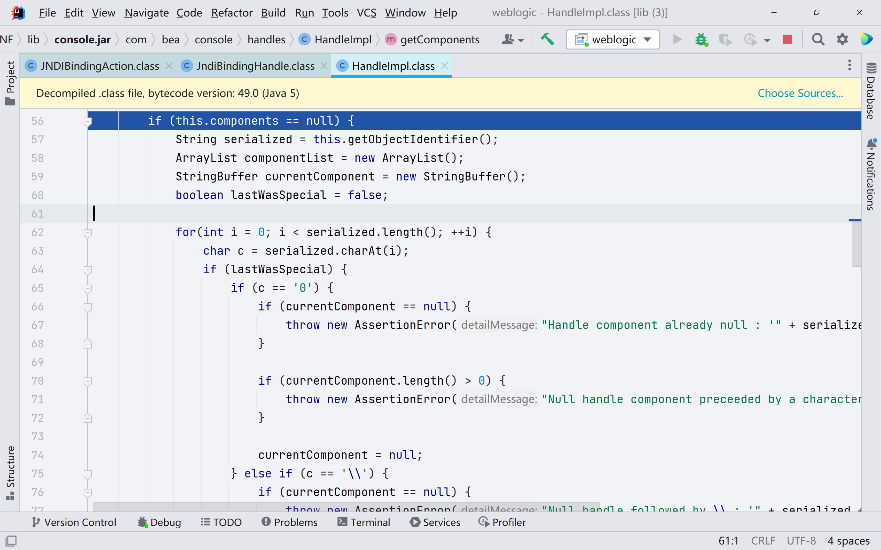Collapse the for loop fold at line 62

click(x=87, y=233)
